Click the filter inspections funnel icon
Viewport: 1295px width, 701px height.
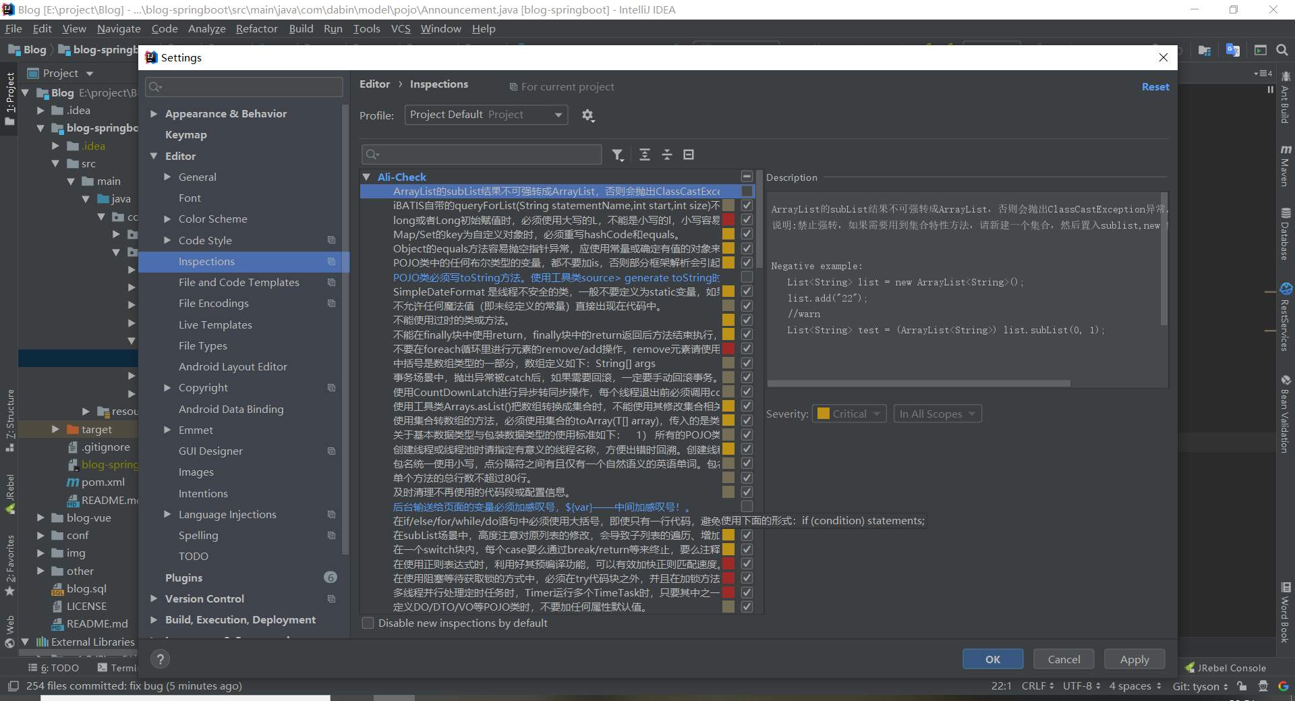[618, 155]
